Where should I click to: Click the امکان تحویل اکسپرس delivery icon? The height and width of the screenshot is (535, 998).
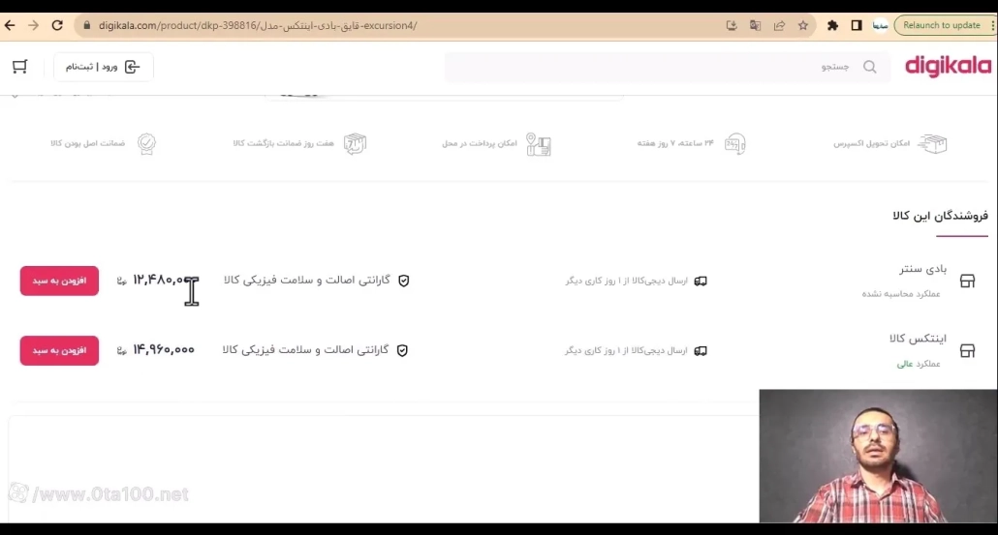click(x=933, y=144)
